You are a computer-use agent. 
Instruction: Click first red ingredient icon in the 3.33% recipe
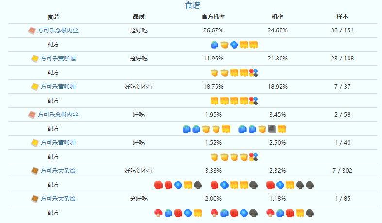point(158,185)
